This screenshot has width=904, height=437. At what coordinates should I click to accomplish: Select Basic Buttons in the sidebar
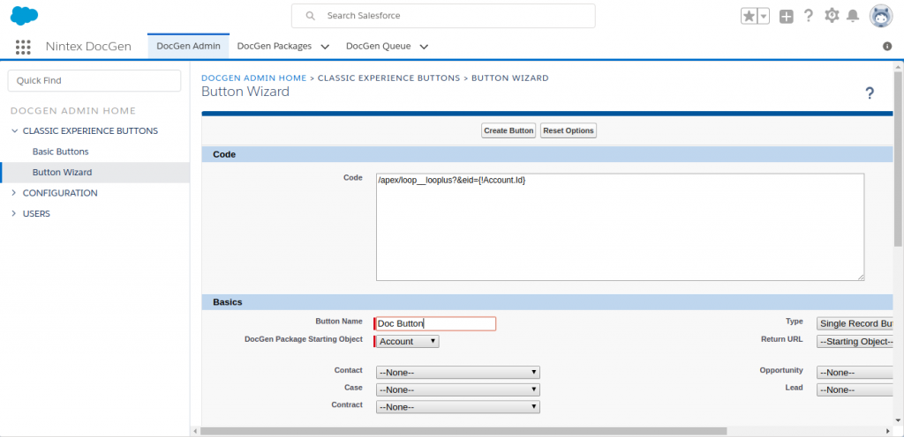(60, 152)
